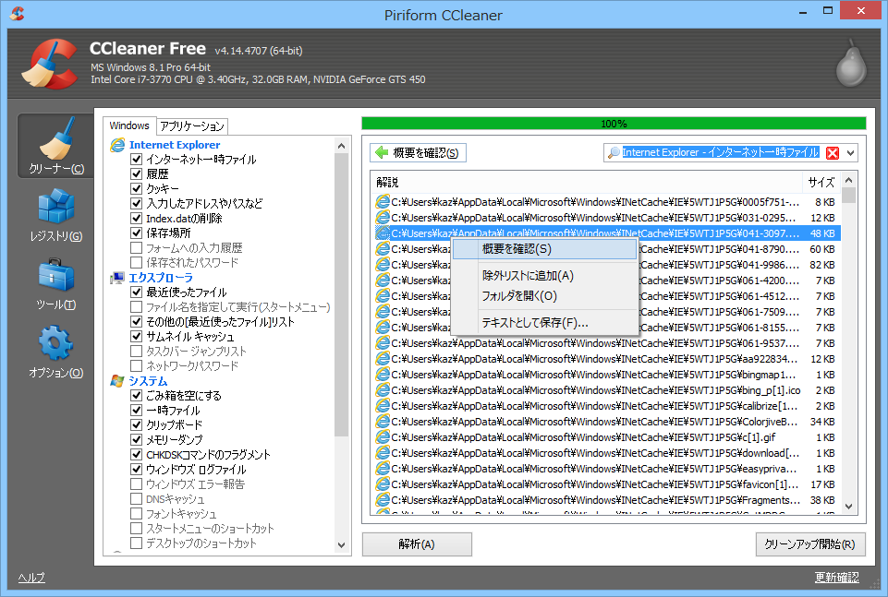Click the CCleaner title bar app icon
The width and height of the screenshot is (888, 597).
pos(18,13)
